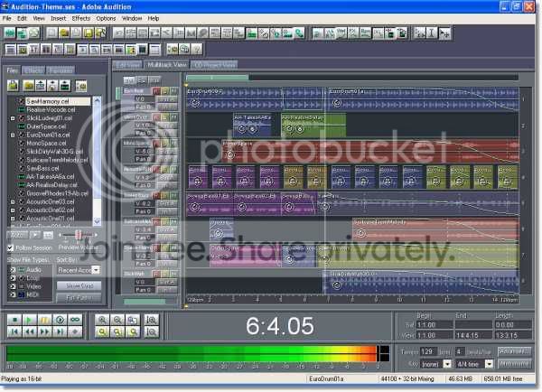Click the Metronome button
This screenshot has width=542, height=392.
[514, 364]
